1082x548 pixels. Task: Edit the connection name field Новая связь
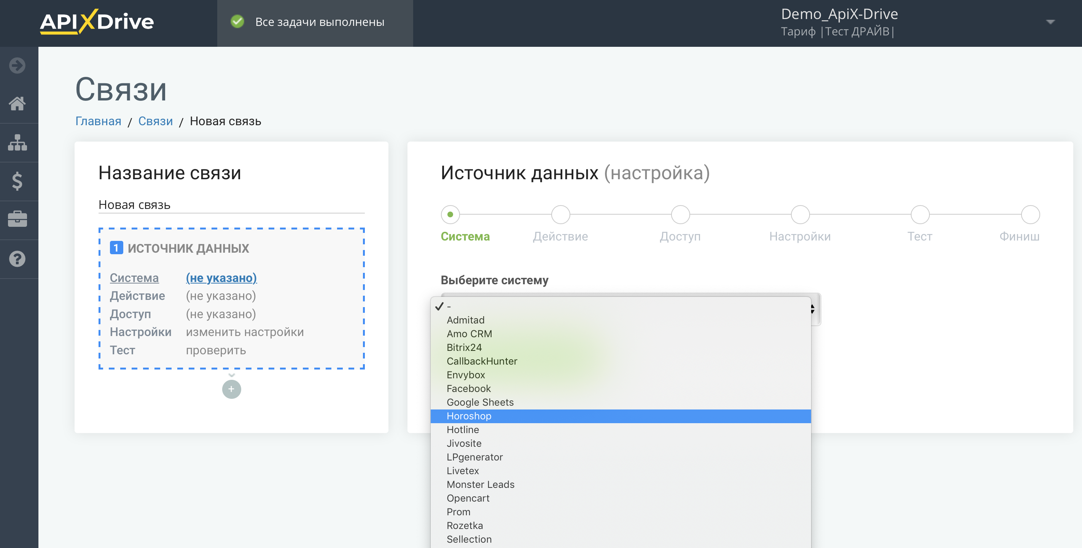tap(231, 205)
